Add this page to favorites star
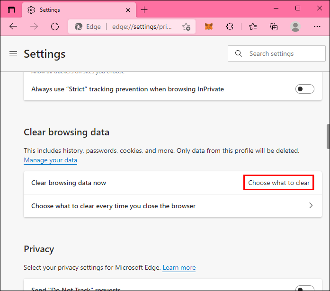Screen dimensions: 330x291 pyautogui.click(x=186, y=27)
